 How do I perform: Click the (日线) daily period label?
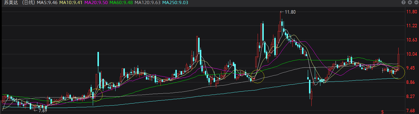point(29,3)
